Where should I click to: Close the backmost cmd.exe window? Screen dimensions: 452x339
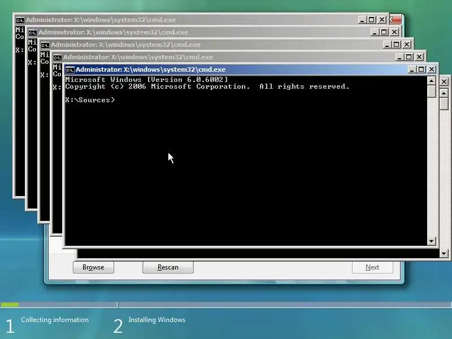(x=382, y=20)
